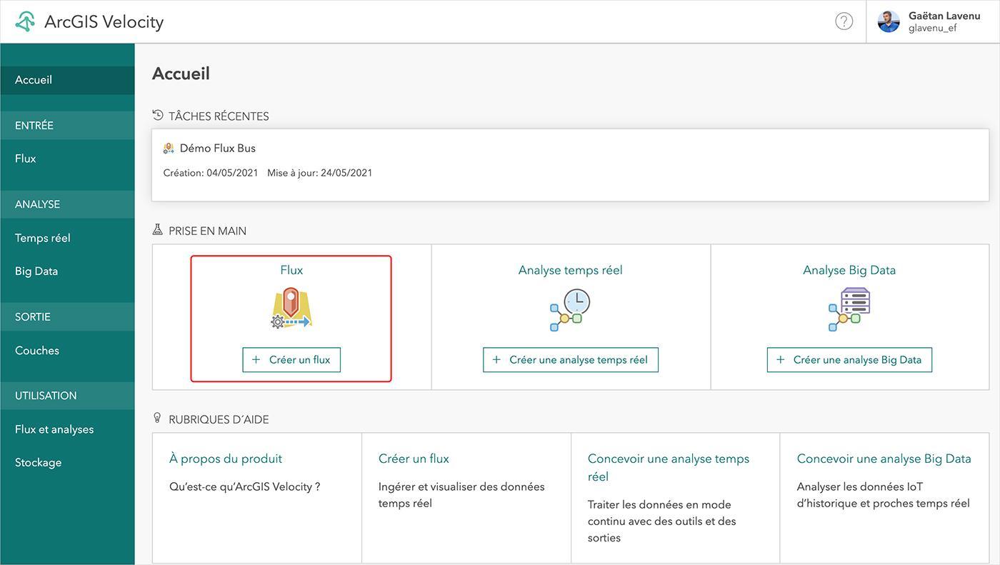Click the Prise en main flask icon

[x=158, y=230]
